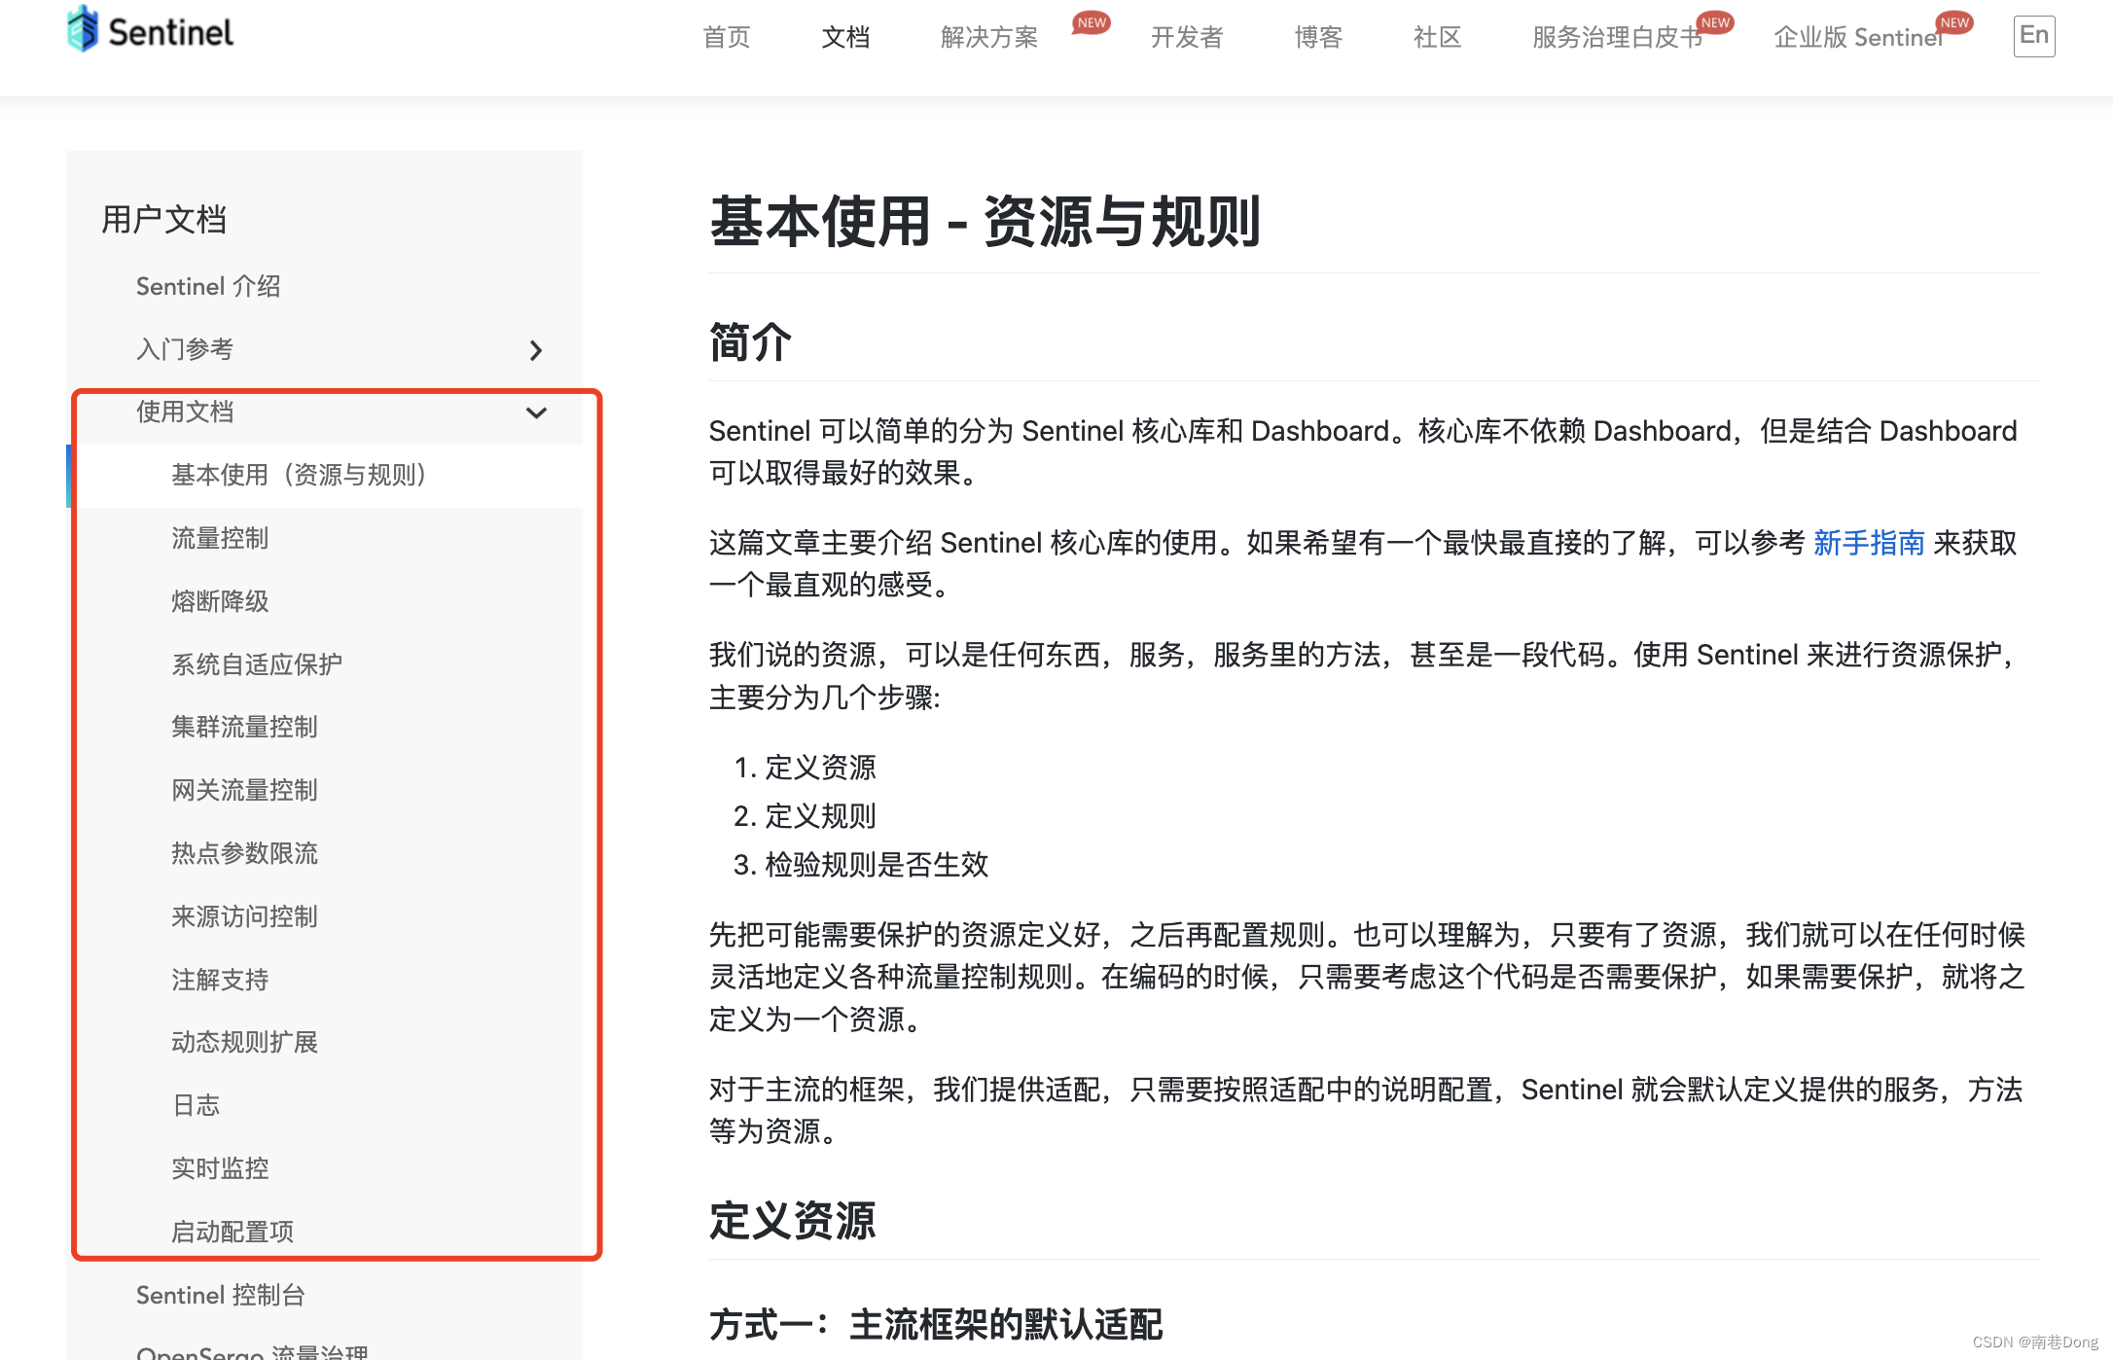Open 网关流量控制 sidebar page
Image resolution: width=2113 pixels, height=1360 pixels.
click(x=244, y=790)
